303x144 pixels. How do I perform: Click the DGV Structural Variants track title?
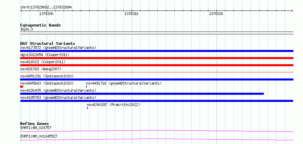(48, 43)
